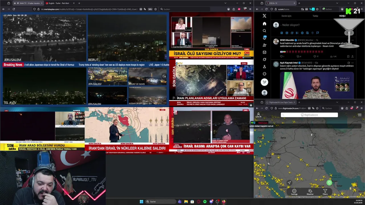Click 90% zoom indicator in address bar
Image resolution: width=365 pixels, height=205 pixels.
[150, 9]
